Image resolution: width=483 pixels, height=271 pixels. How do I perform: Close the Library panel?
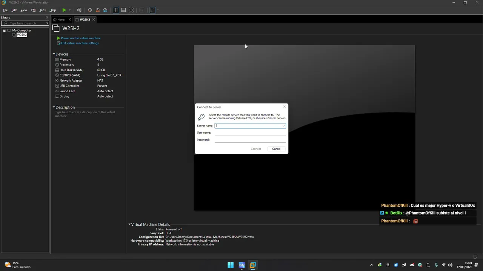pyautogui.click(x=47, y=18)
